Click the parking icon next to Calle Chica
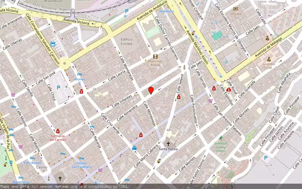This screenshot has height=189, width=302. click(x=59, y=88)
